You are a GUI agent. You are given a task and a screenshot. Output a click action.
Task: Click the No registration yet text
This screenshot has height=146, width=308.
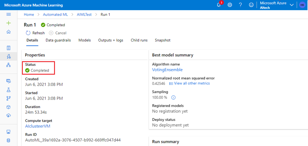tap(170, 111)
